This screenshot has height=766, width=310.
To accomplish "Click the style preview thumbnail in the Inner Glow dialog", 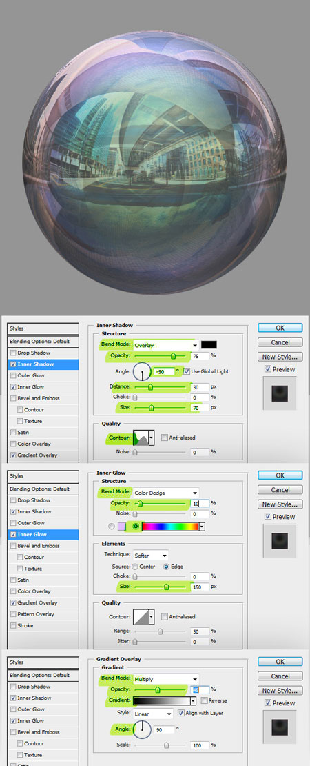I will coord(279,541).
